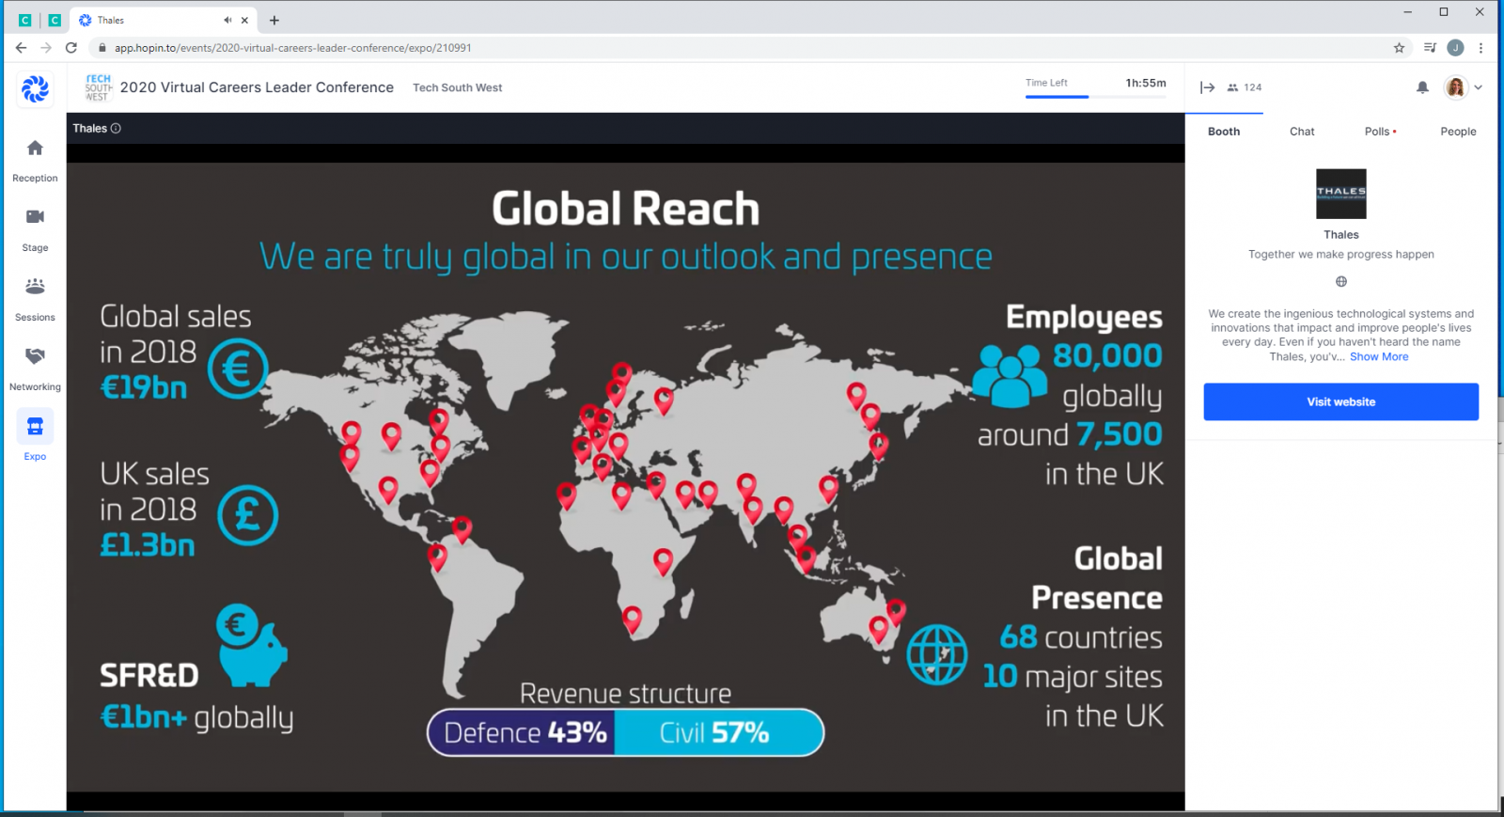Click the Tech South West event logo
1504x817 pixels.
tap(99, 87)
